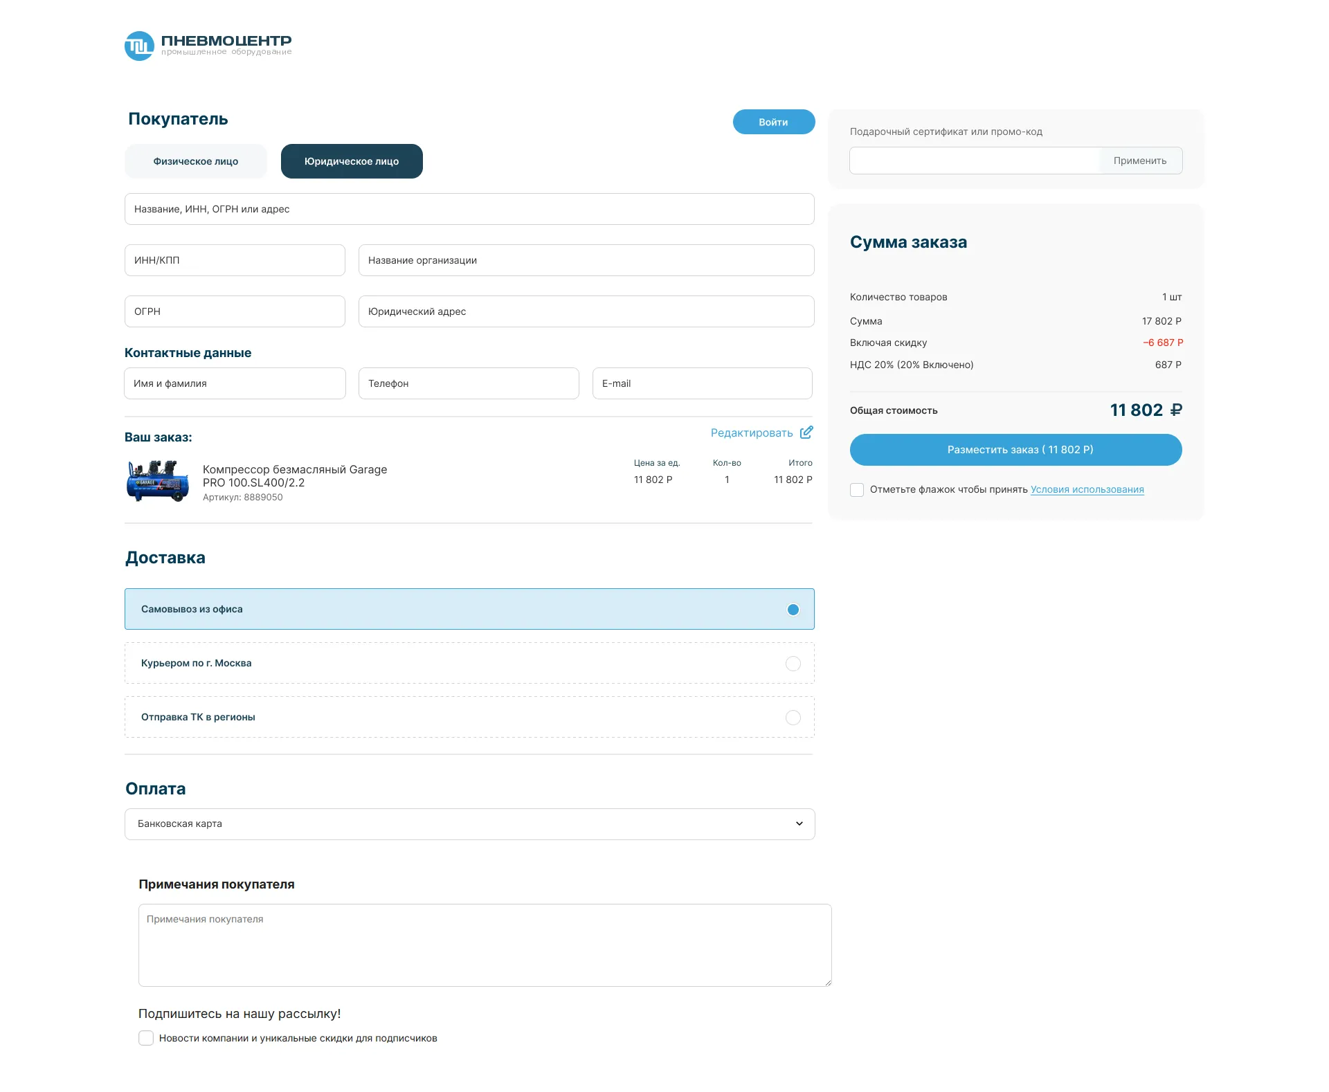1329x1092 pixels.
Task: Click the Доставка section heading
Action: click(165, 558)
